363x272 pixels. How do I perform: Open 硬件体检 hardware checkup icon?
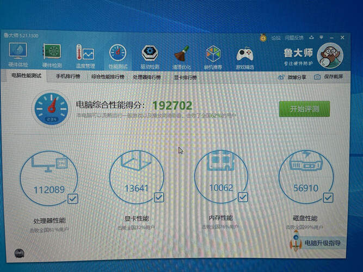18,51
